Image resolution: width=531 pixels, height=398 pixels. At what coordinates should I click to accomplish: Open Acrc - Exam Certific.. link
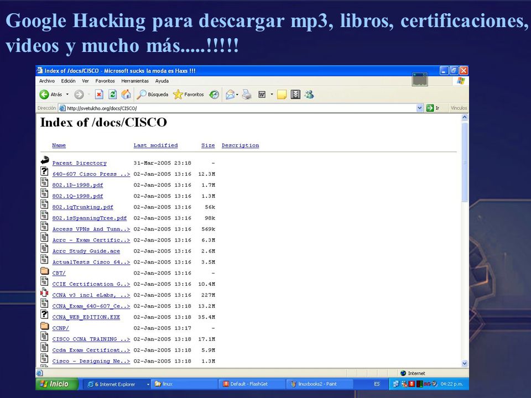[x=91, y=240]
